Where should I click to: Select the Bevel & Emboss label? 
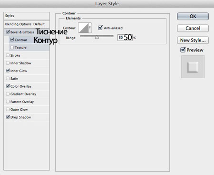22,32
